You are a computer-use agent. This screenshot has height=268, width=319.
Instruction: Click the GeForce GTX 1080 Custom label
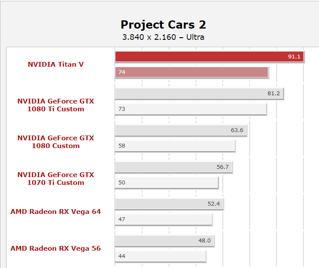point(56,142)
